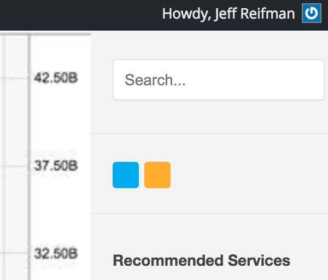Select the blue square swatch
This screenshot has width=328, height=280.
126,175
